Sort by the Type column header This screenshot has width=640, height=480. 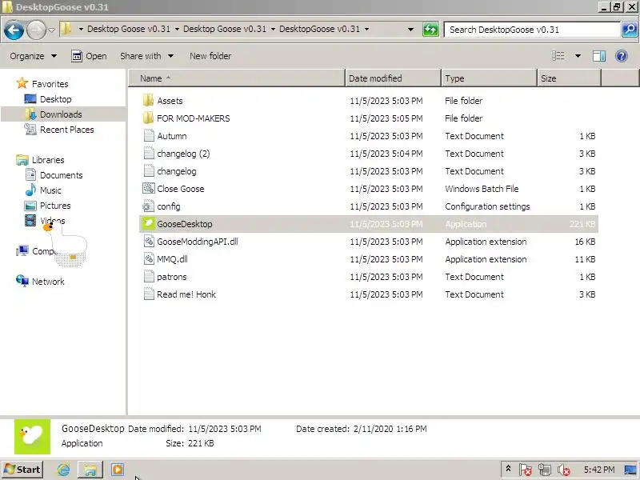click(489, 78)
